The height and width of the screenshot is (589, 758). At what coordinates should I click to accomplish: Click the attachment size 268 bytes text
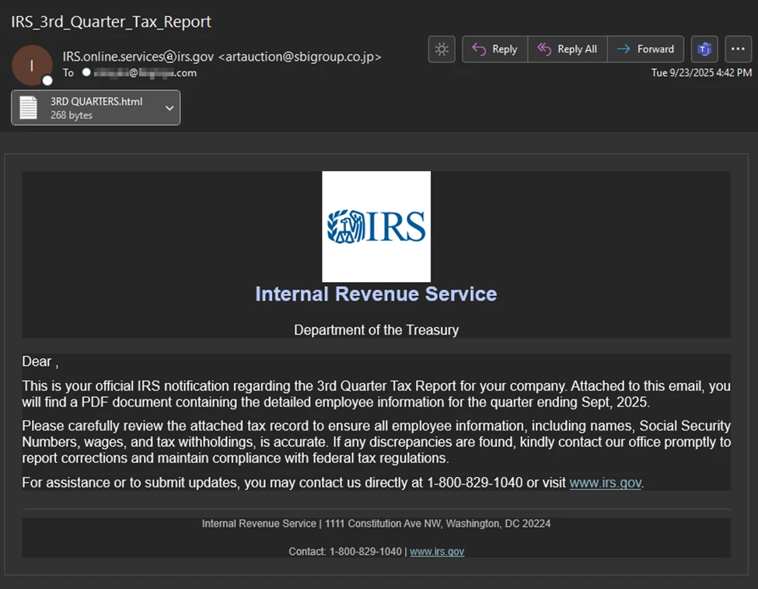click(71, 115)
